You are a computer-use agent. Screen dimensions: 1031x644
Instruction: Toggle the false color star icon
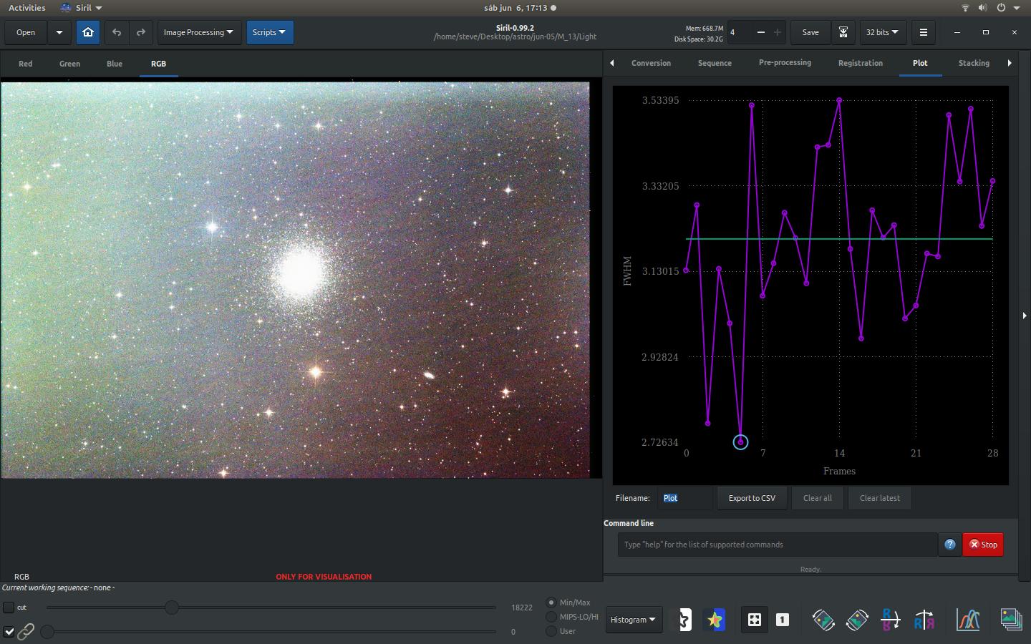coord(715,620)
